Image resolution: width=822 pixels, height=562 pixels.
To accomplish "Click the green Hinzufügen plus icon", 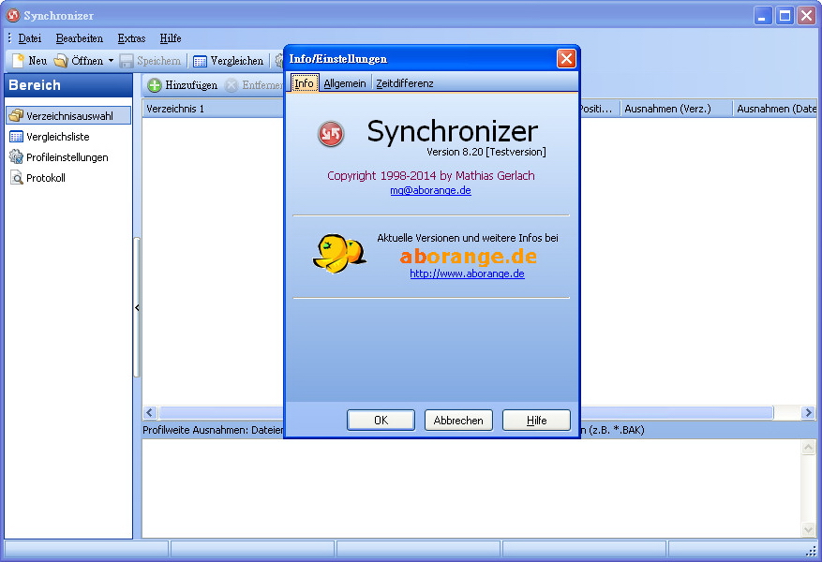I will 155,85.
